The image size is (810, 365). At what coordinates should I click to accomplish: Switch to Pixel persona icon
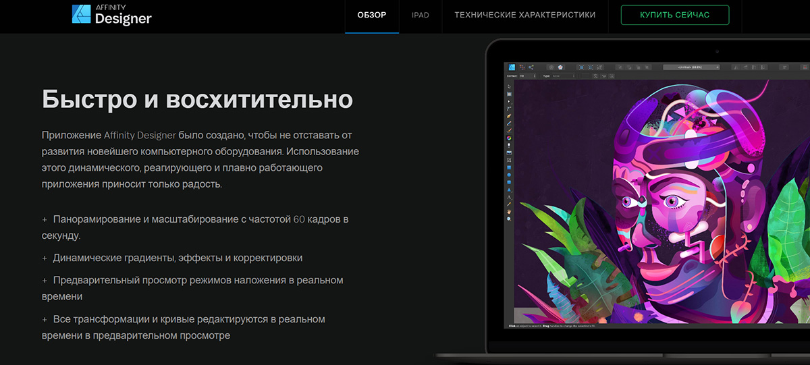(x=522, y=67)
